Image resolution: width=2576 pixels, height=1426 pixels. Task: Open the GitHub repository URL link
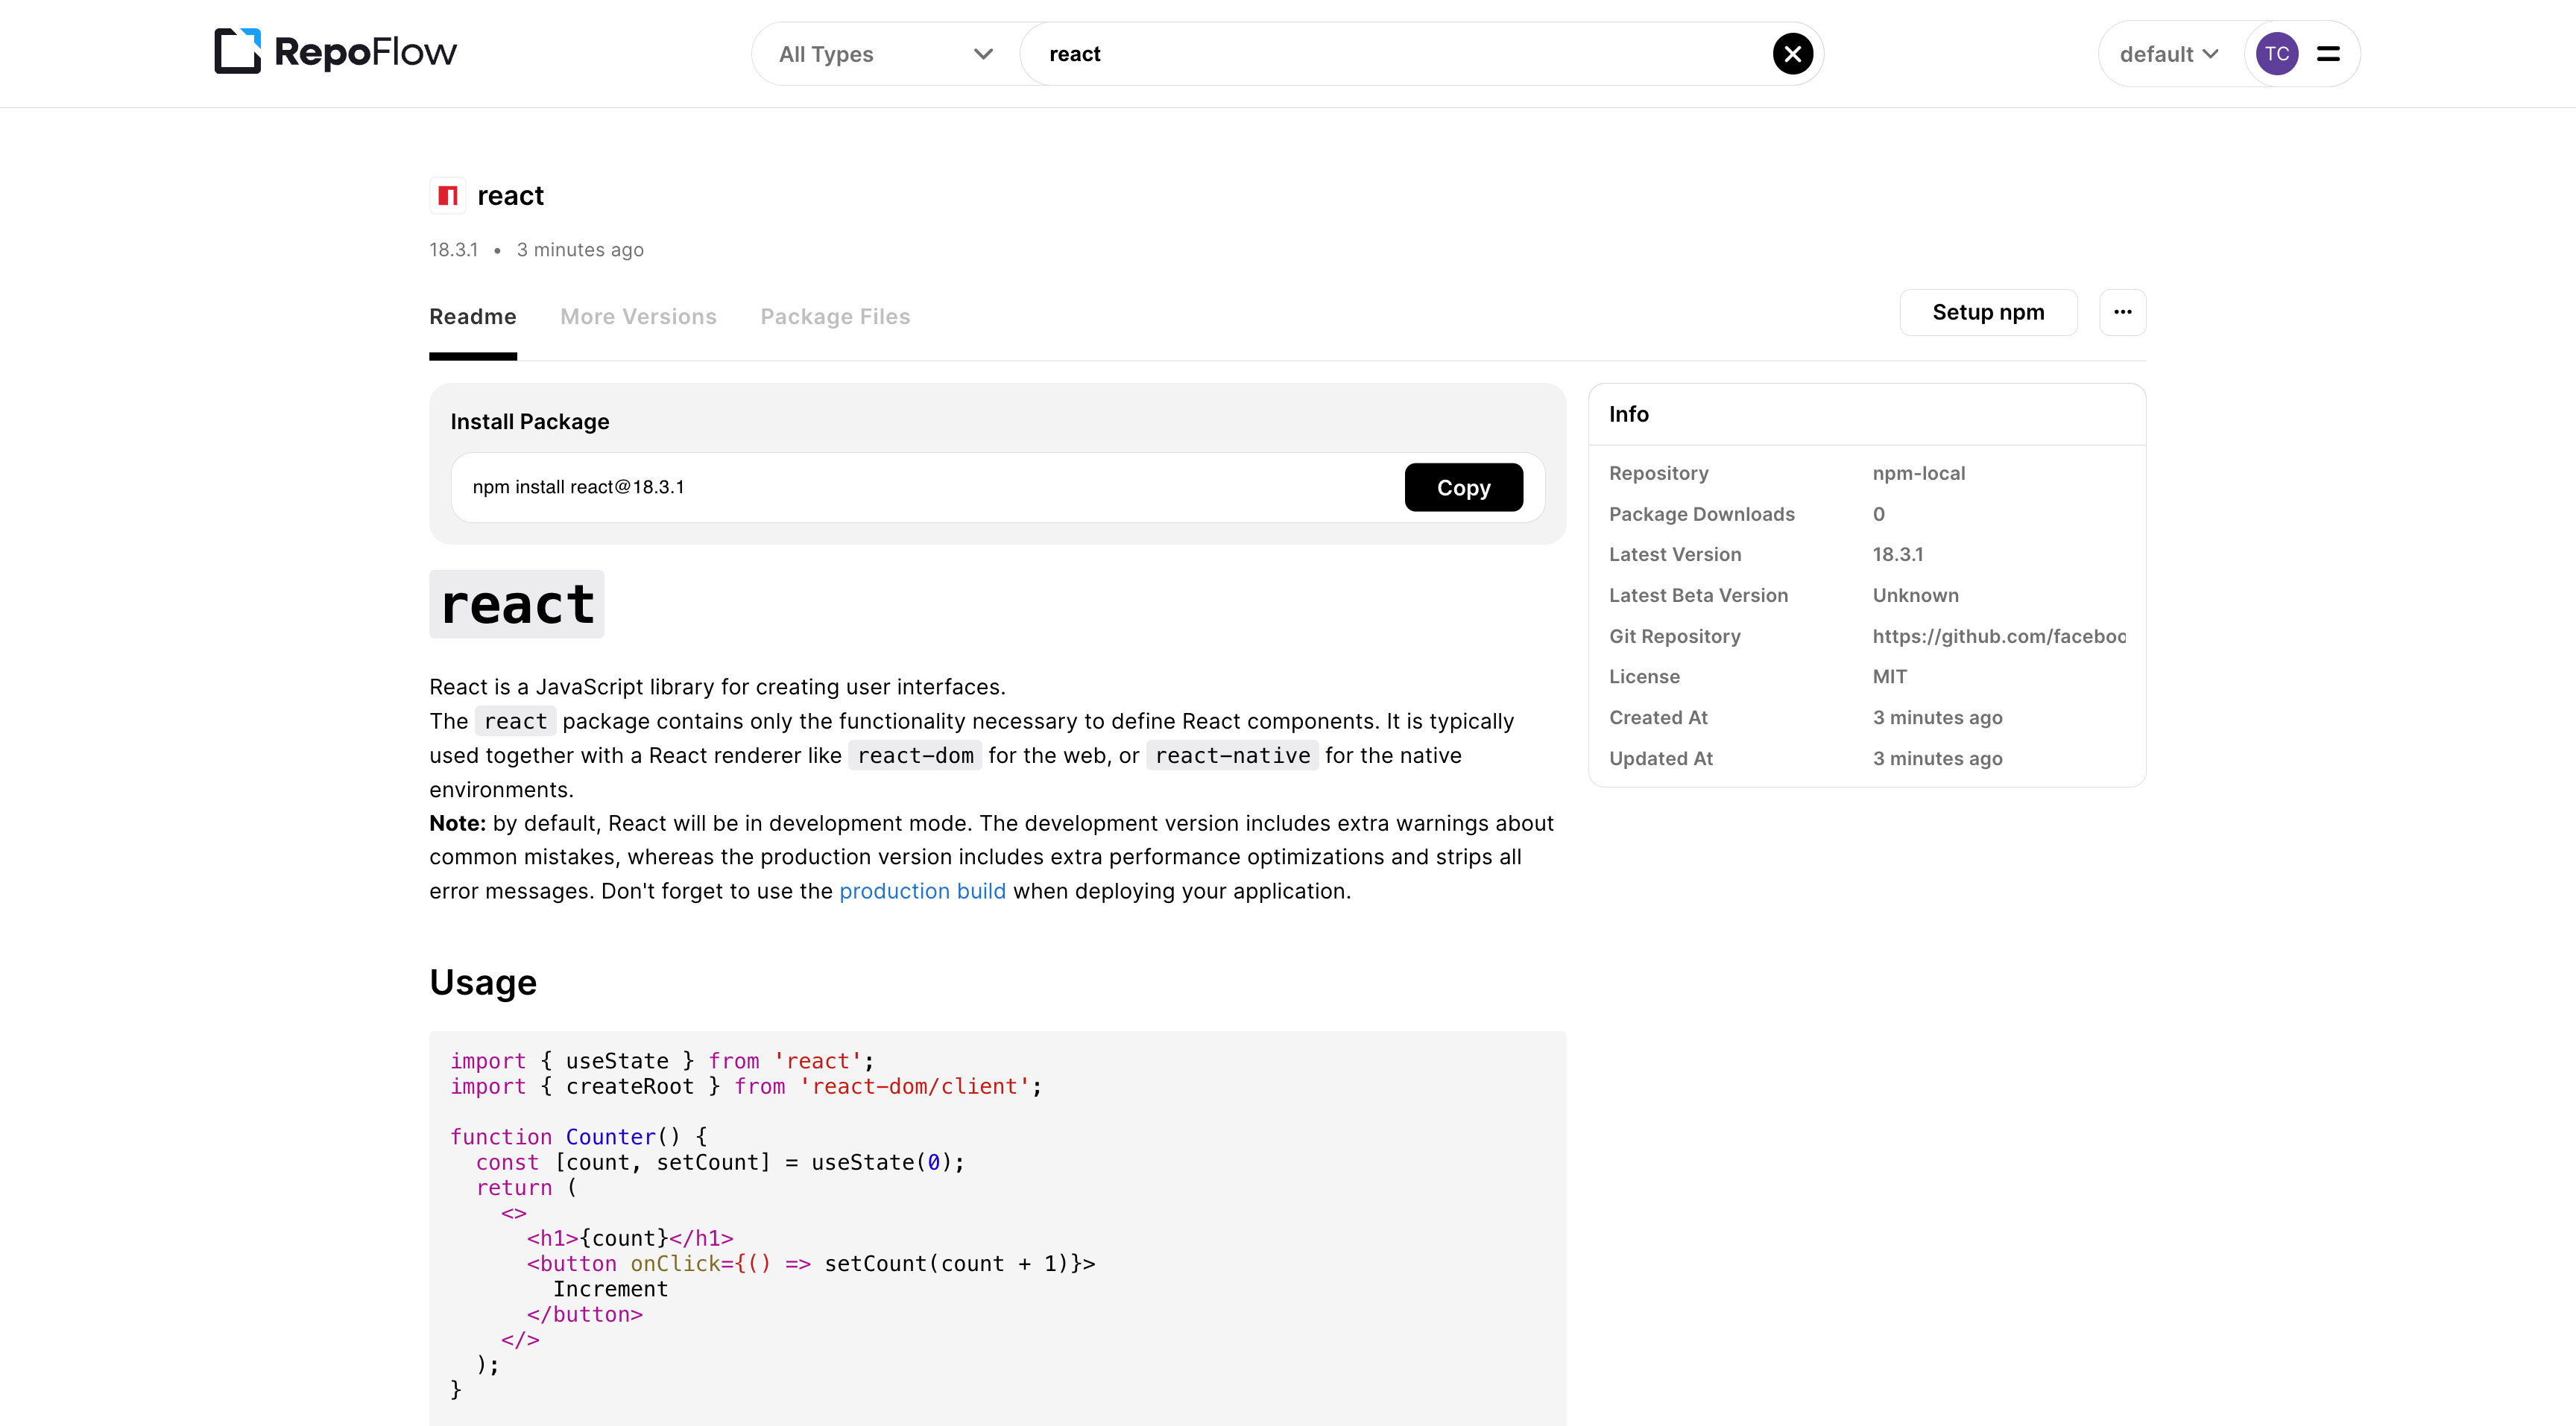coord(1998,636)
